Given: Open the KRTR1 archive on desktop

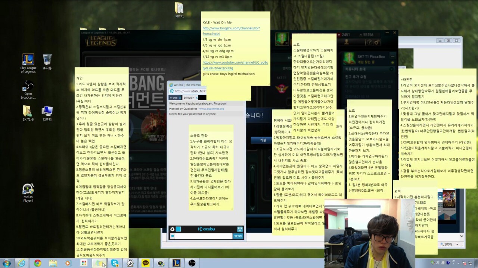Looking at the screenshot, I should coord(179,10).
